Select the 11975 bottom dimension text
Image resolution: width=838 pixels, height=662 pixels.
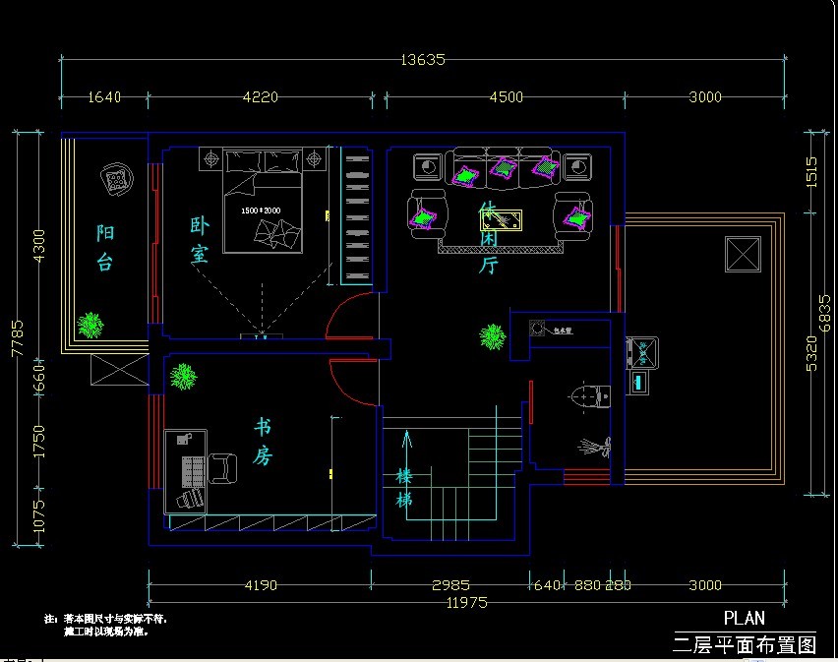click(466, 602)
